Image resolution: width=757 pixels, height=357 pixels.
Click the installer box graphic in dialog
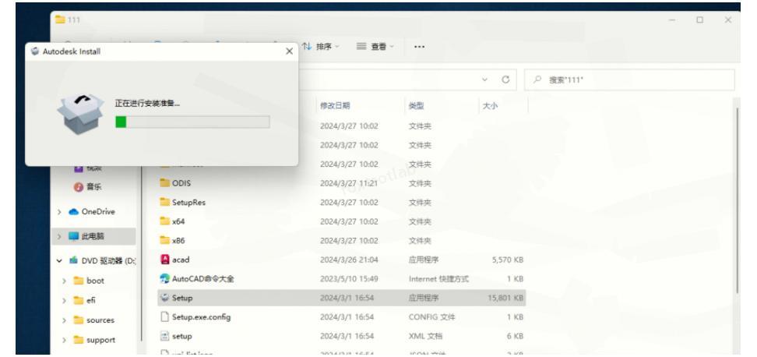click(x=80, y=114)
